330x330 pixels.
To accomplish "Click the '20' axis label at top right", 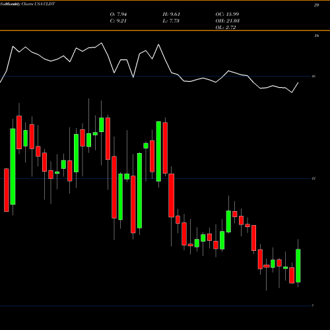I will (x=316, y=5).
